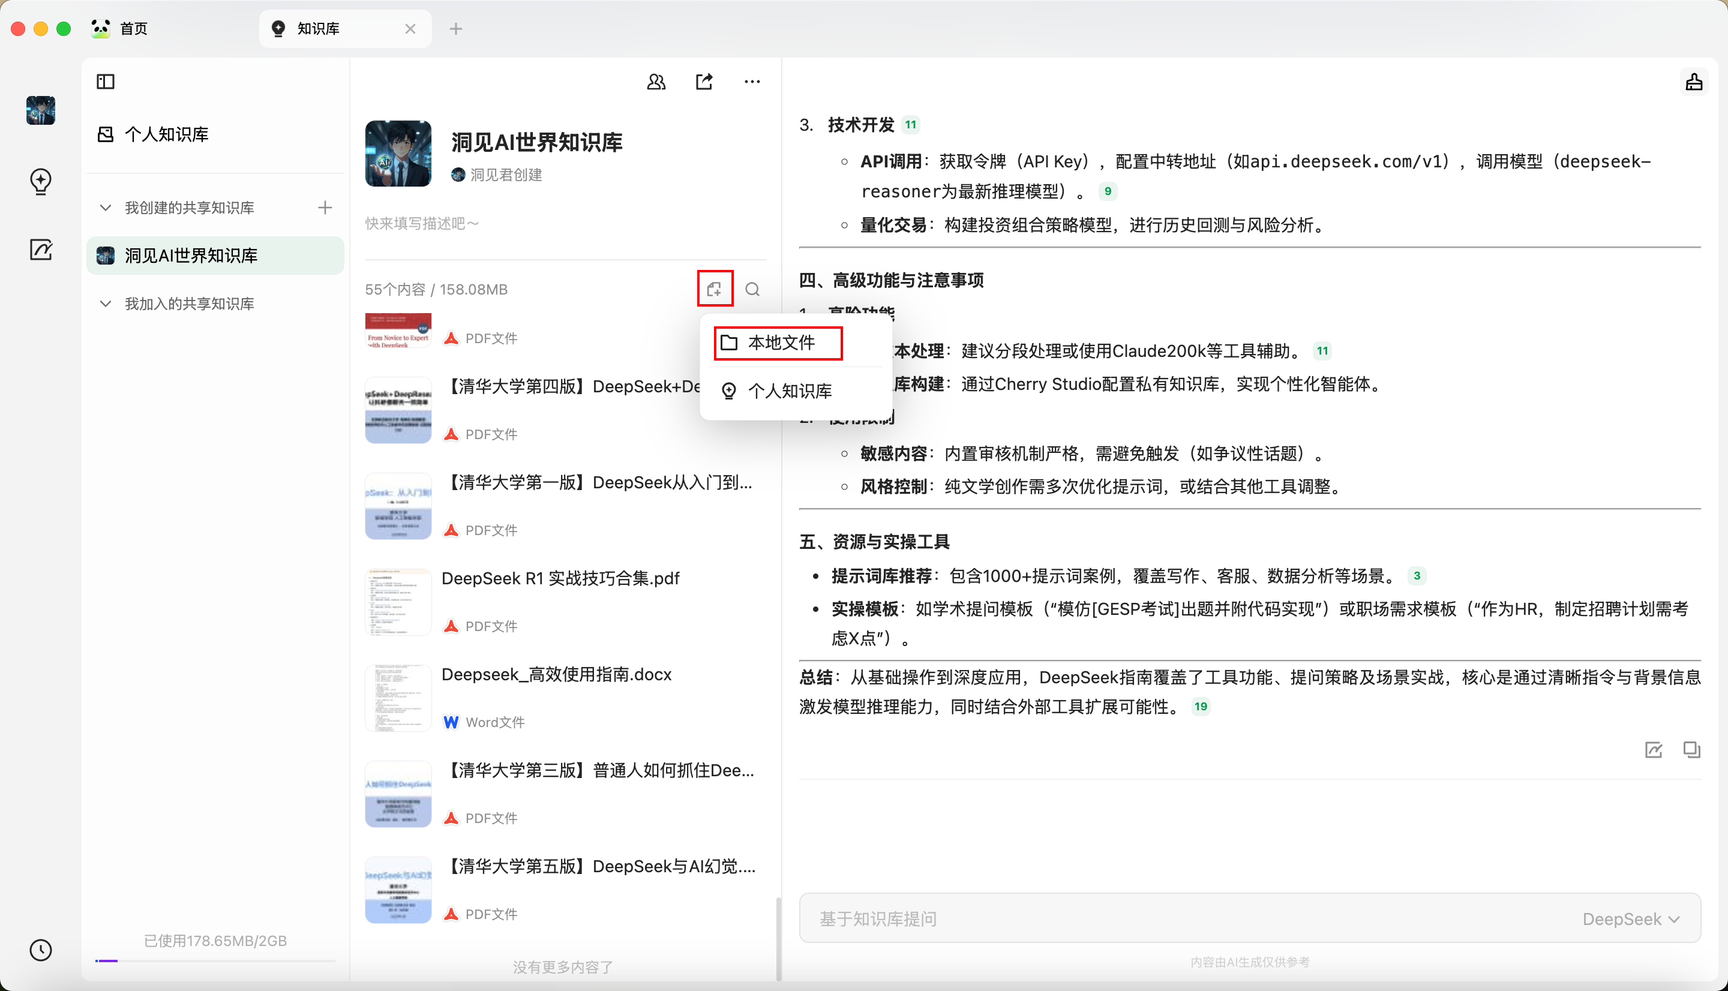Viewport: 1728px width, 991px height.
Task: Search within knowledge base contents
Action: [x=752, y=289]
